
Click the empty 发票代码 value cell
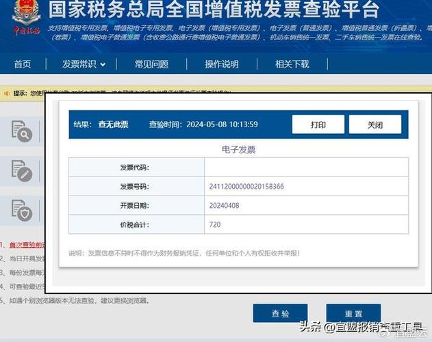[x=306, y=167]
